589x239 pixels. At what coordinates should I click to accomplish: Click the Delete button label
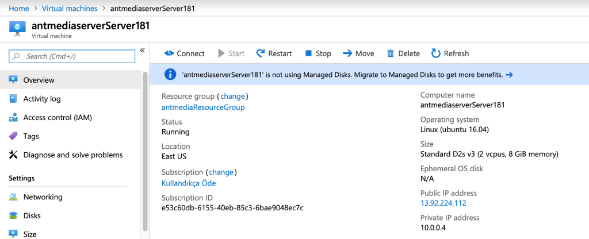[409, 53]
